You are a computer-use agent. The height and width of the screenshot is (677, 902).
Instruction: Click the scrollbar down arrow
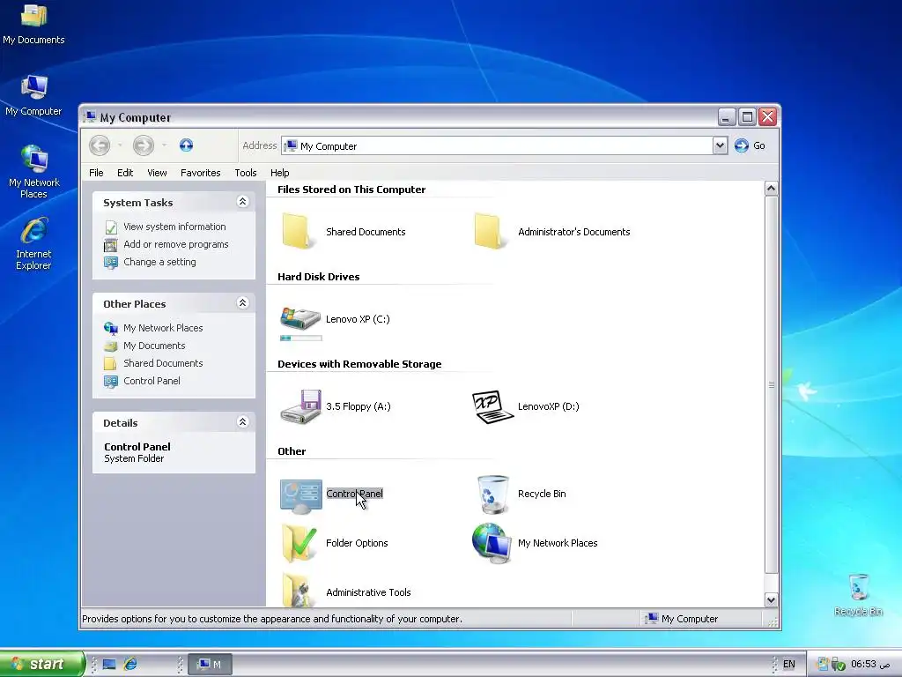(x=771, y=599)
